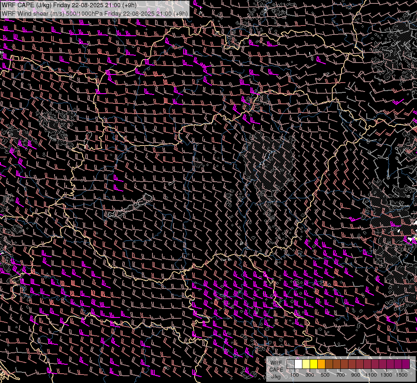
Task: Click the 1500 legend value
Action: click(402, 375)
